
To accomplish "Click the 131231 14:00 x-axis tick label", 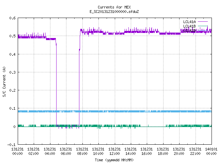I will [130, 151].
